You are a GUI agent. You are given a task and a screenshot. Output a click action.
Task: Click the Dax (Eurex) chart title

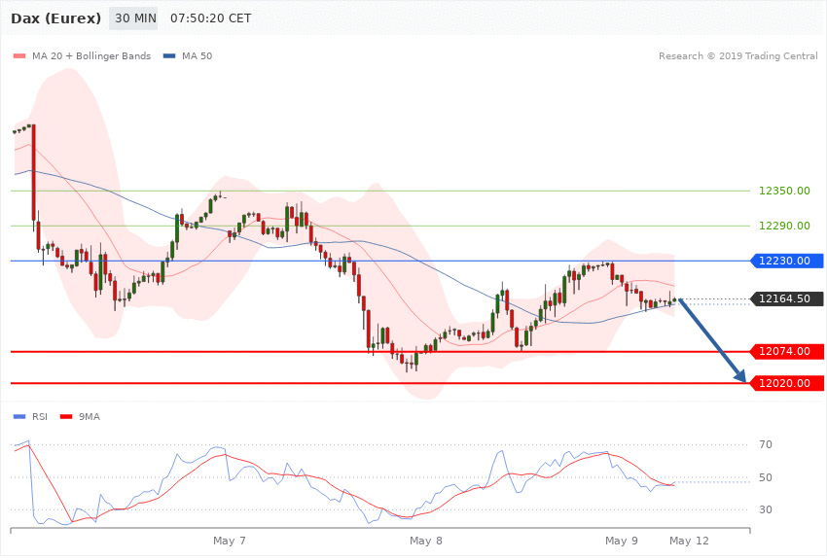click(55, 18)
